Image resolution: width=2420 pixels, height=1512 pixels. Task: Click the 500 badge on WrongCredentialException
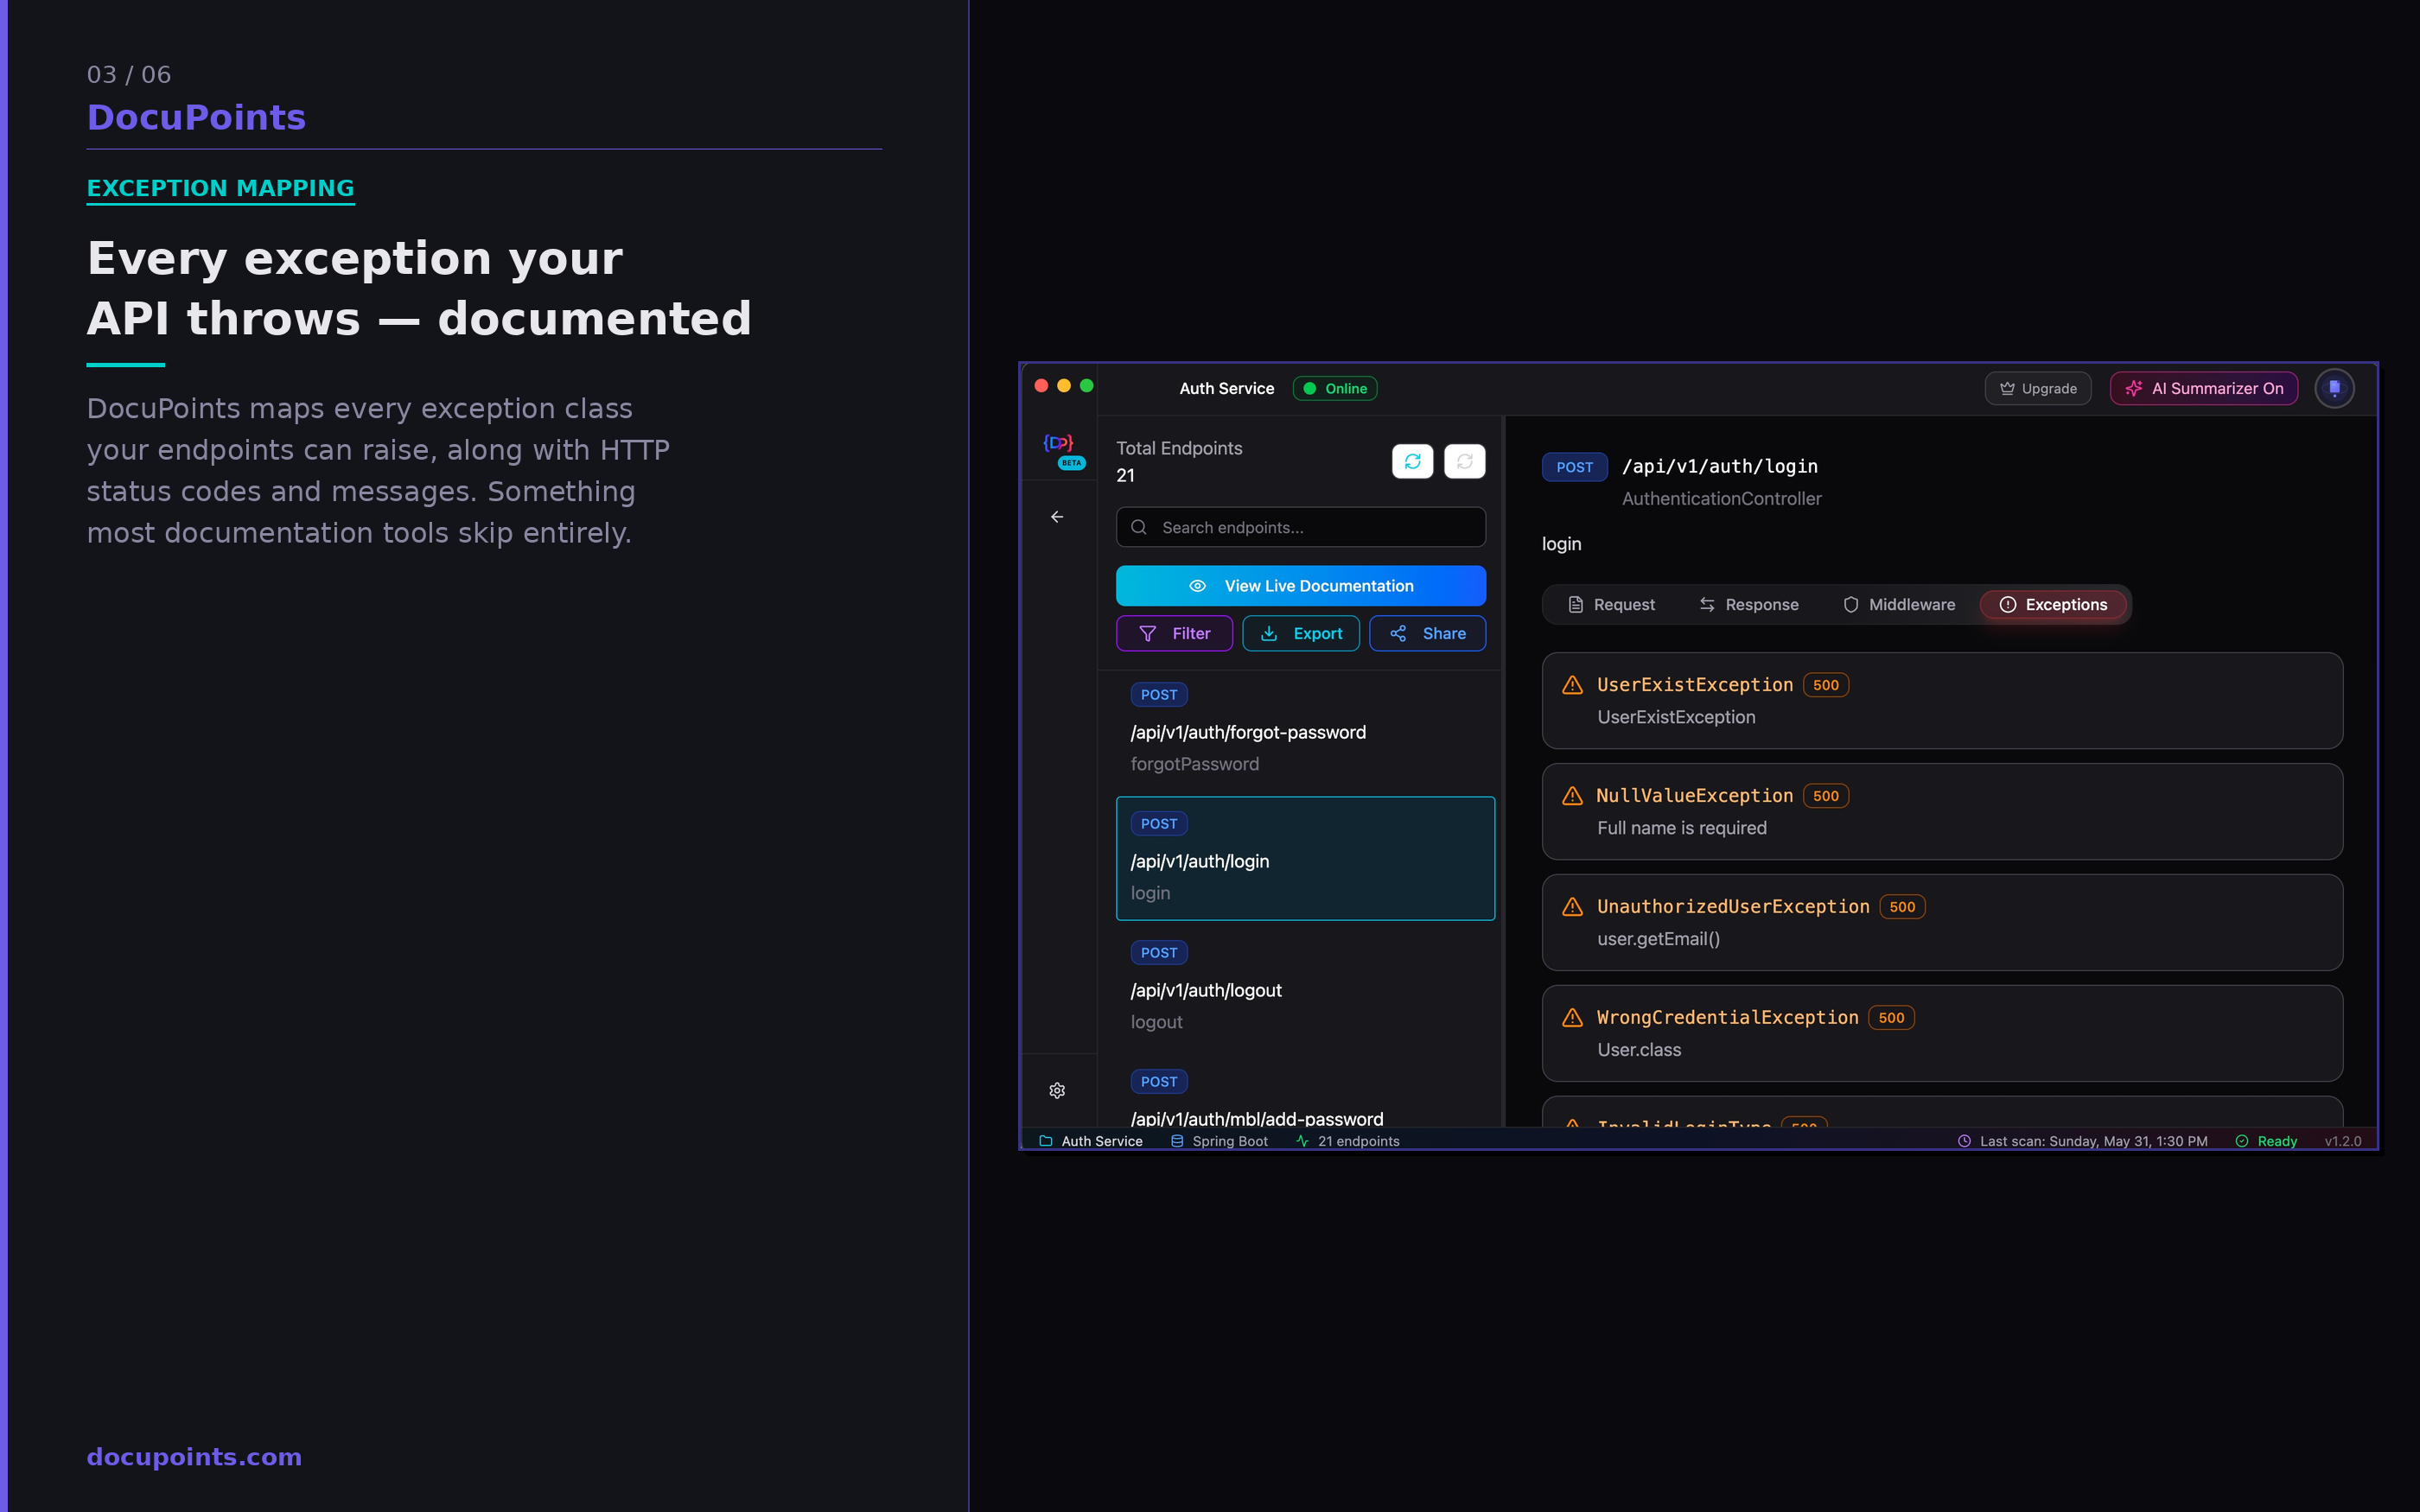coord(1891,1018)
